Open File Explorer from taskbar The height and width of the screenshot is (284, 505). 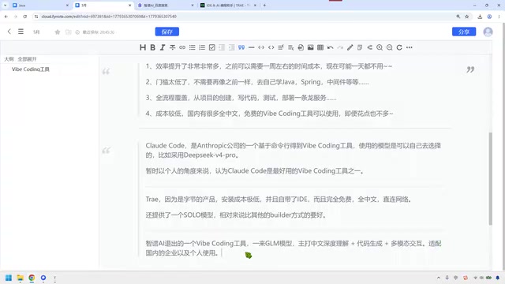(21, 278)
